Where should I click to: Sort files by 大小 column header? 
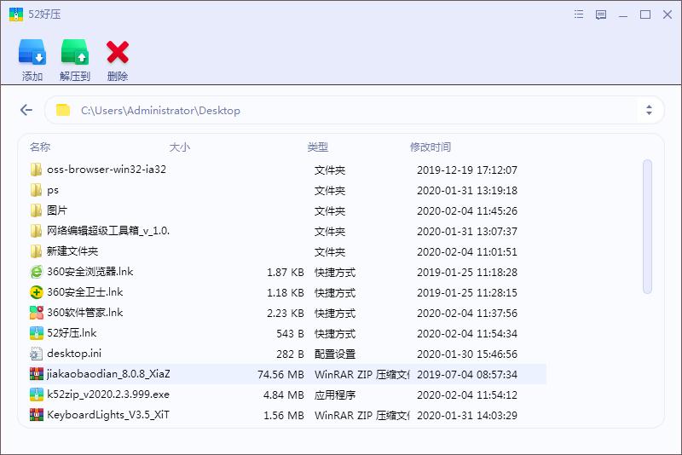(179, 147)
